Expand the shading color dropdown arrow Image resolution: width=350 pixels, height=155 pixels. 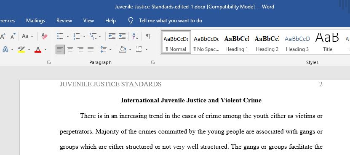click(130, 49)
